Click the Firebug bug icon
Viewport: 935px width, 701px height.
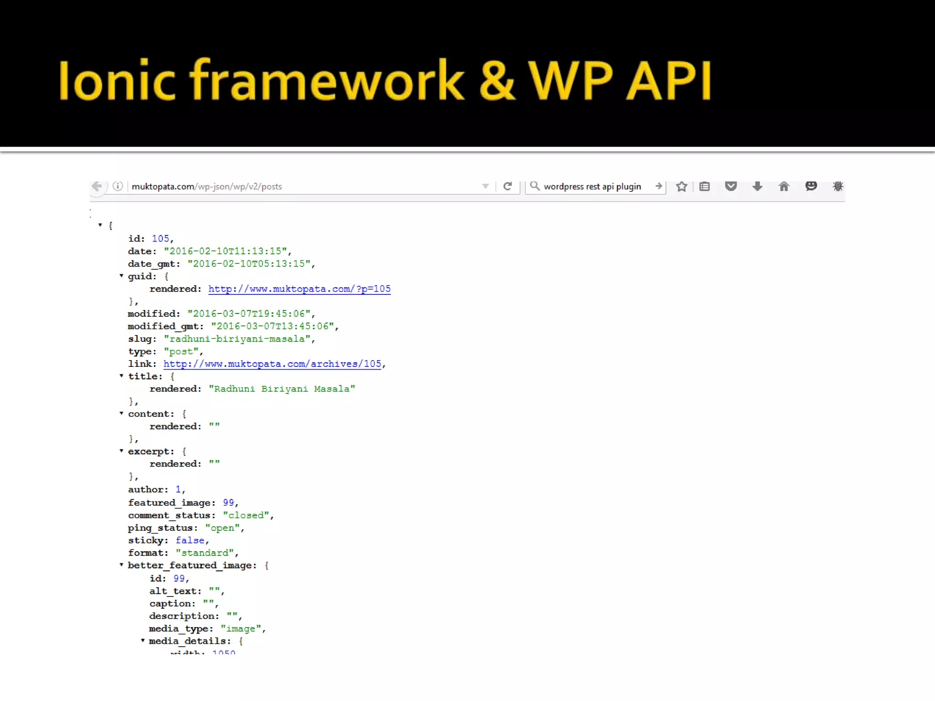[838, 186]
